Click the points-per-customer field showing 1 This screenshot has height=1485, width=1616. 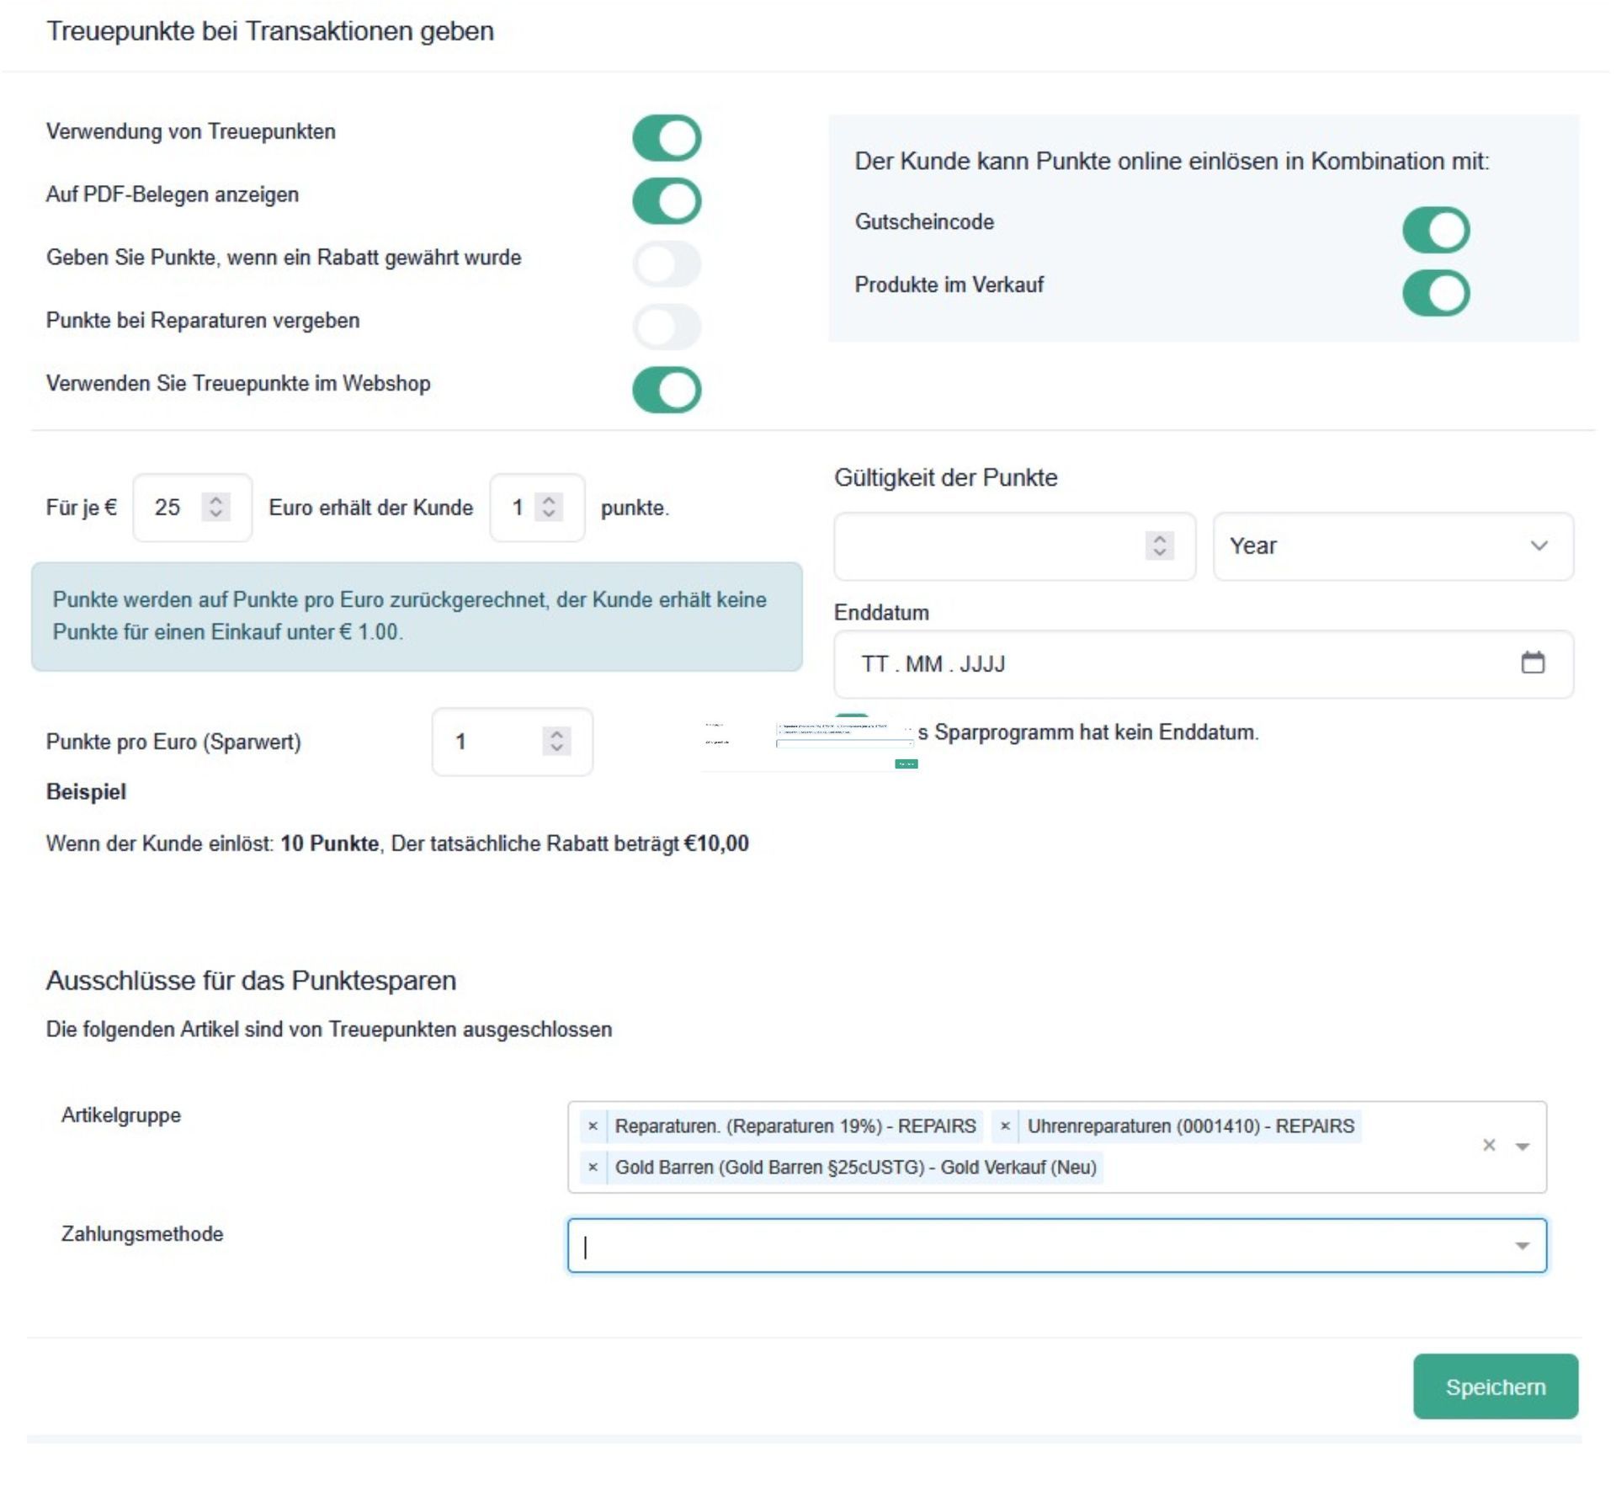point(537,508)
